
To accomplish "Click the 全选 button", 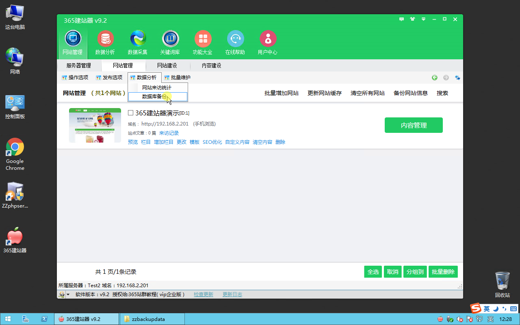I will click(x=373, y=272).
